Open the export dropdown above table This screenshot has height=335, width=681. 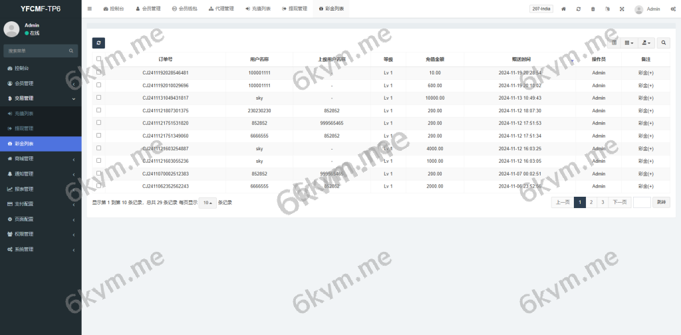tap(646, 43)
